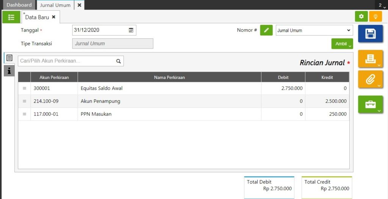Open the calendar picker in Tanggal field
This screenshot has height=199, width=388.
point(131,30)
